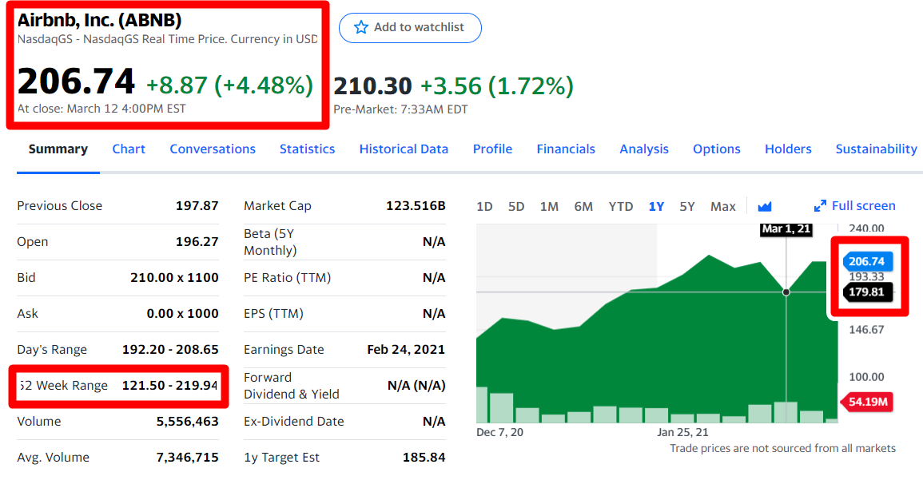Click the Full screen expand arrows icon
Image resolution: width=923 pixels, height=484 pixels.
click(x=820, y=206)
